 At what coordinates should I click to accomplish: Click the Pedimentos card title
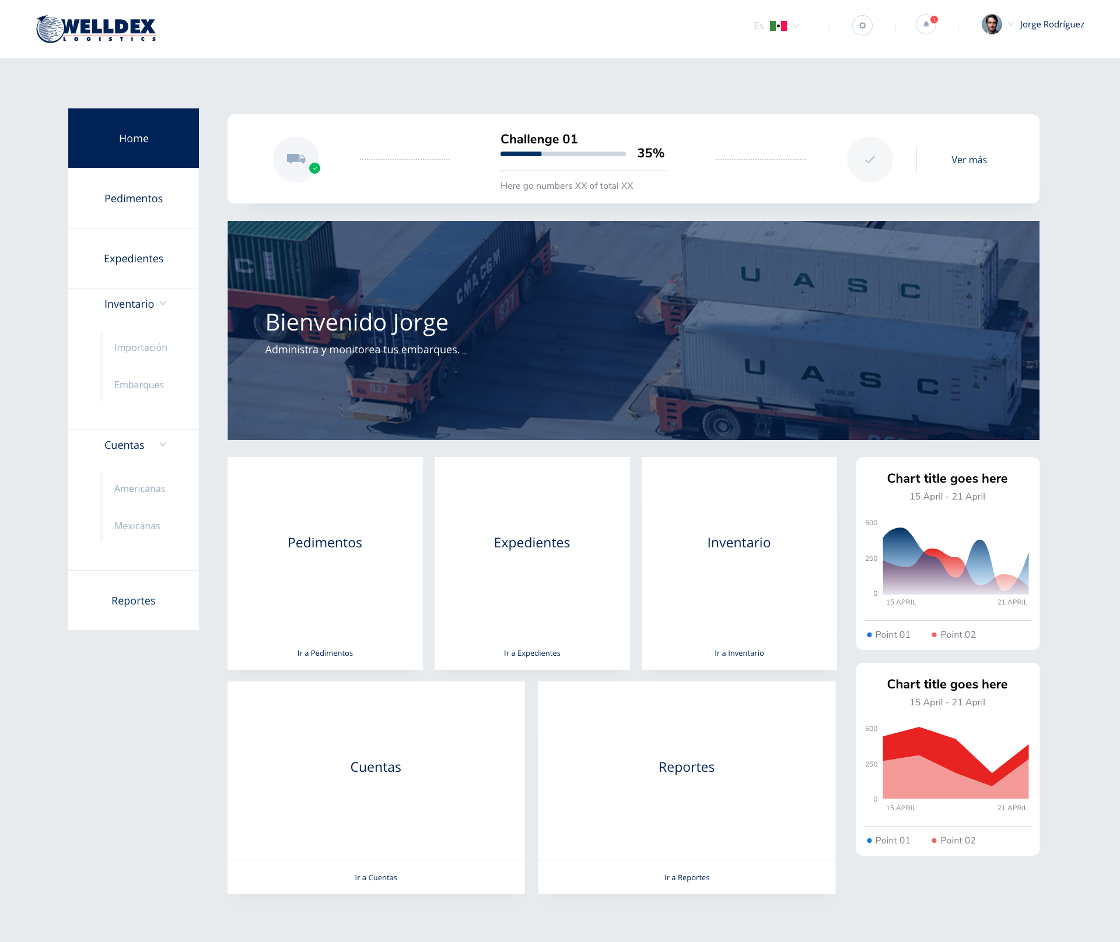[325, 543]
